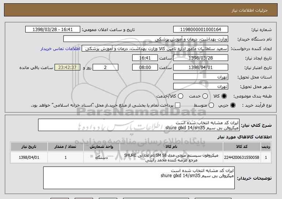Click the request creator name field
The width and height of the screenshot is (282, 199).
(x=155, y=49)
